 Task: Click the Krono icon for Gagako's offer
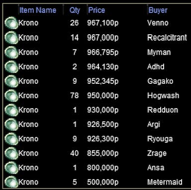(x=11, y=81)
